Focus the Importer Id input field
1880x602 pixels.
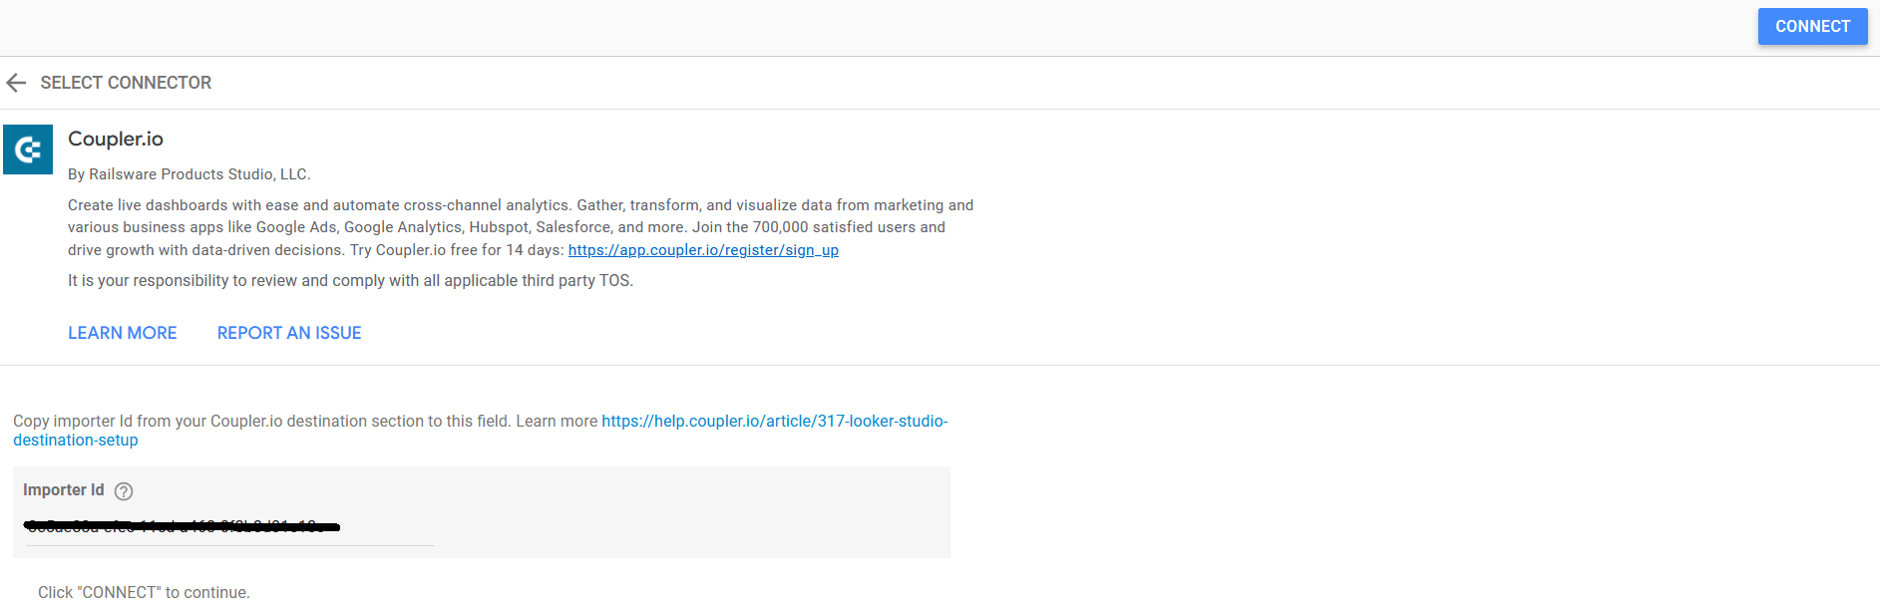coord(230,526)
